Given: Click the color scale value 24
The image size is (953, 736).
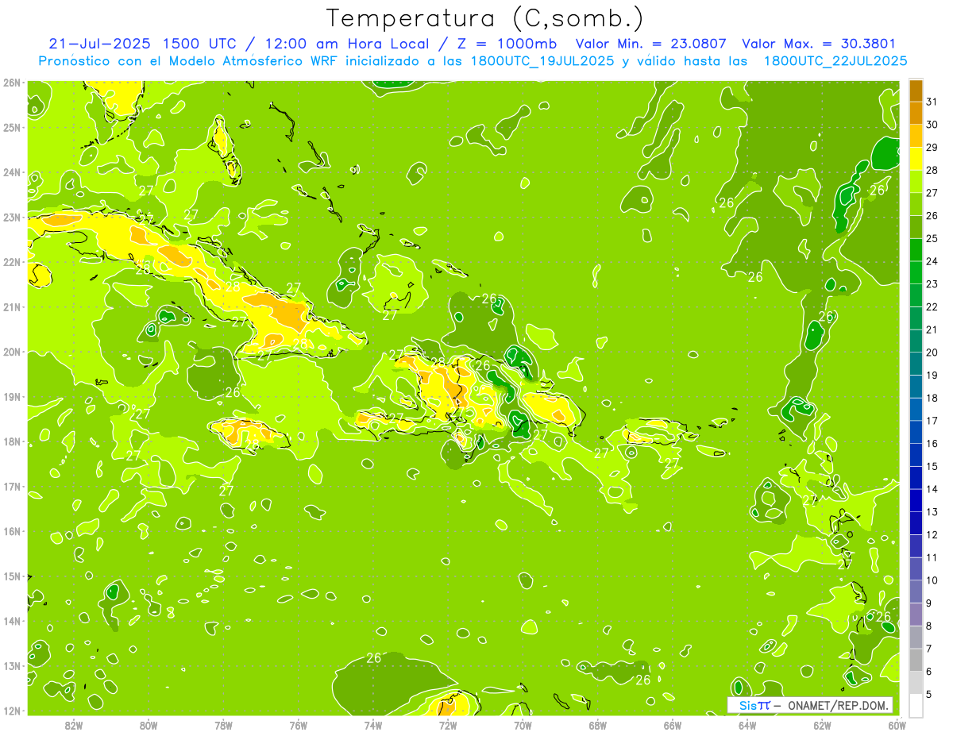Looking at the screenshot, I should [x=932, y=261].
